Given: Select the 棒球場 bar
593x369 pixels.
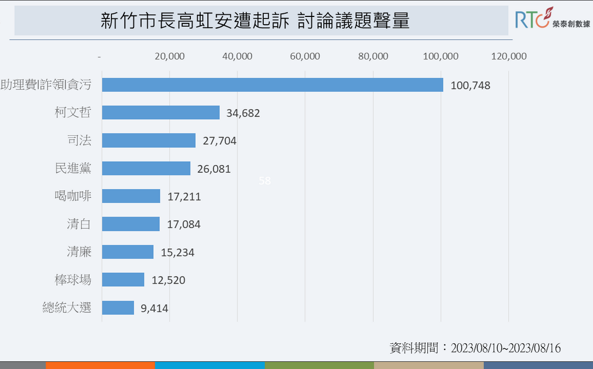Looking at the screenshot, I should tap(123, 280).
